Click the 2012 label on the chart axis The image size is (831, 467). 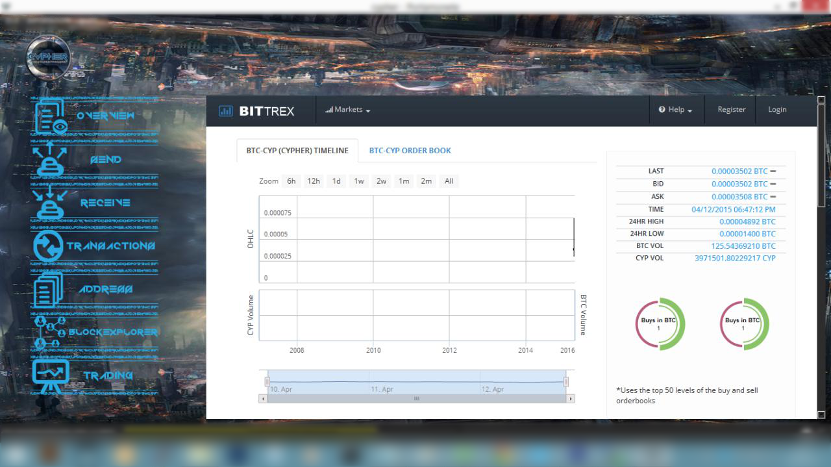[449, 350]
